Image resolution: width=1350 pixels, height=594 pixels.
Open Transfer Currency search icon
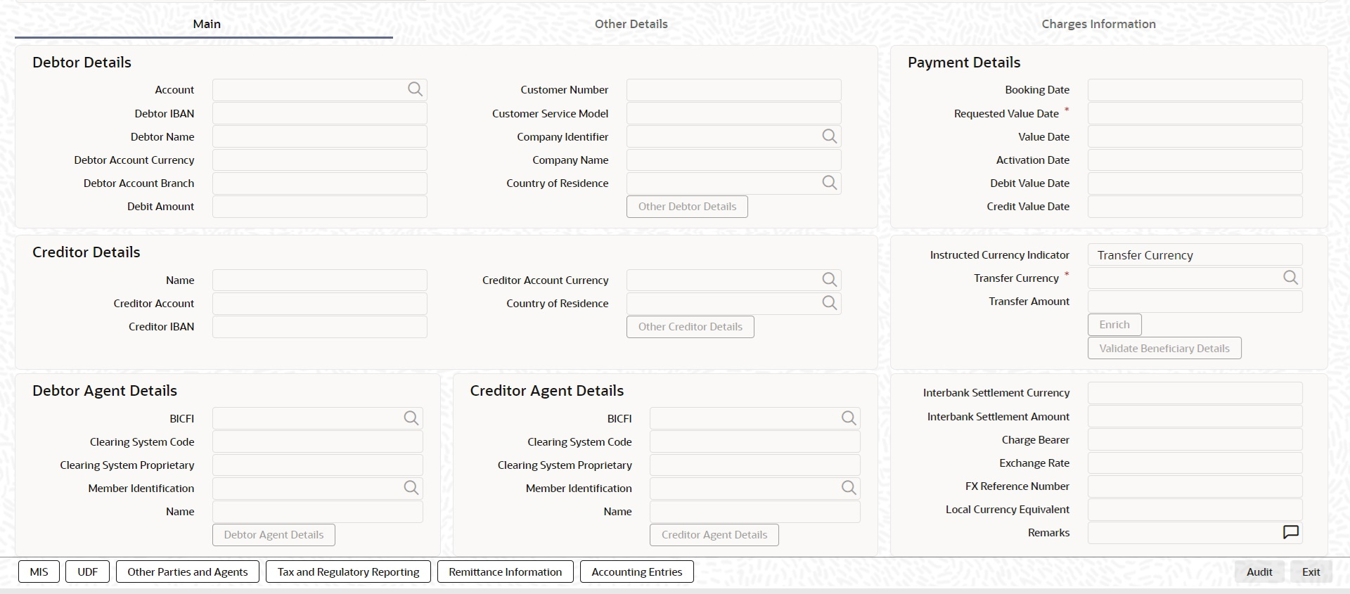(x=1290, y=278)
